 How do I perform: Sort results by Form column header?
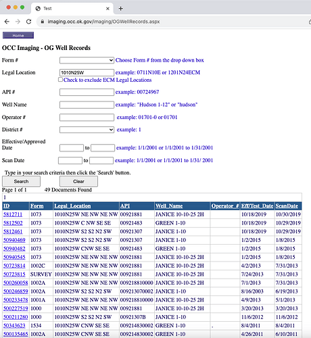pyautogui.click(x=37, y=206)
